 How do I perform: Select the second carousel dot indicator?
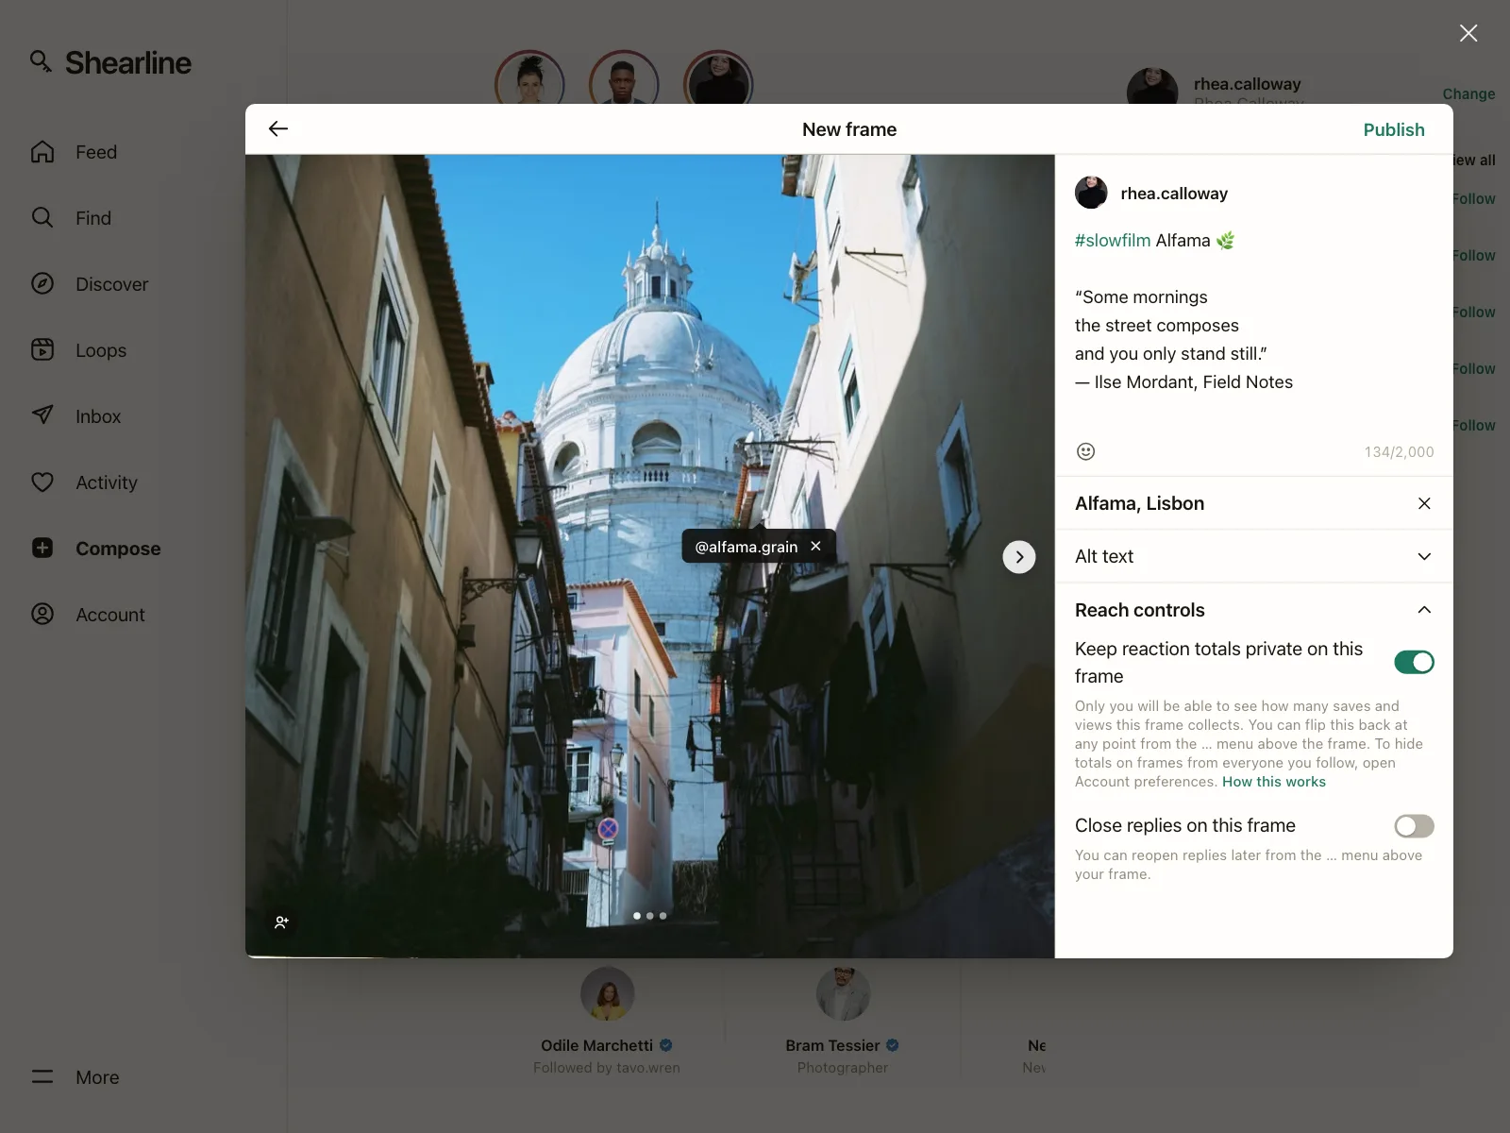point(649,916)
